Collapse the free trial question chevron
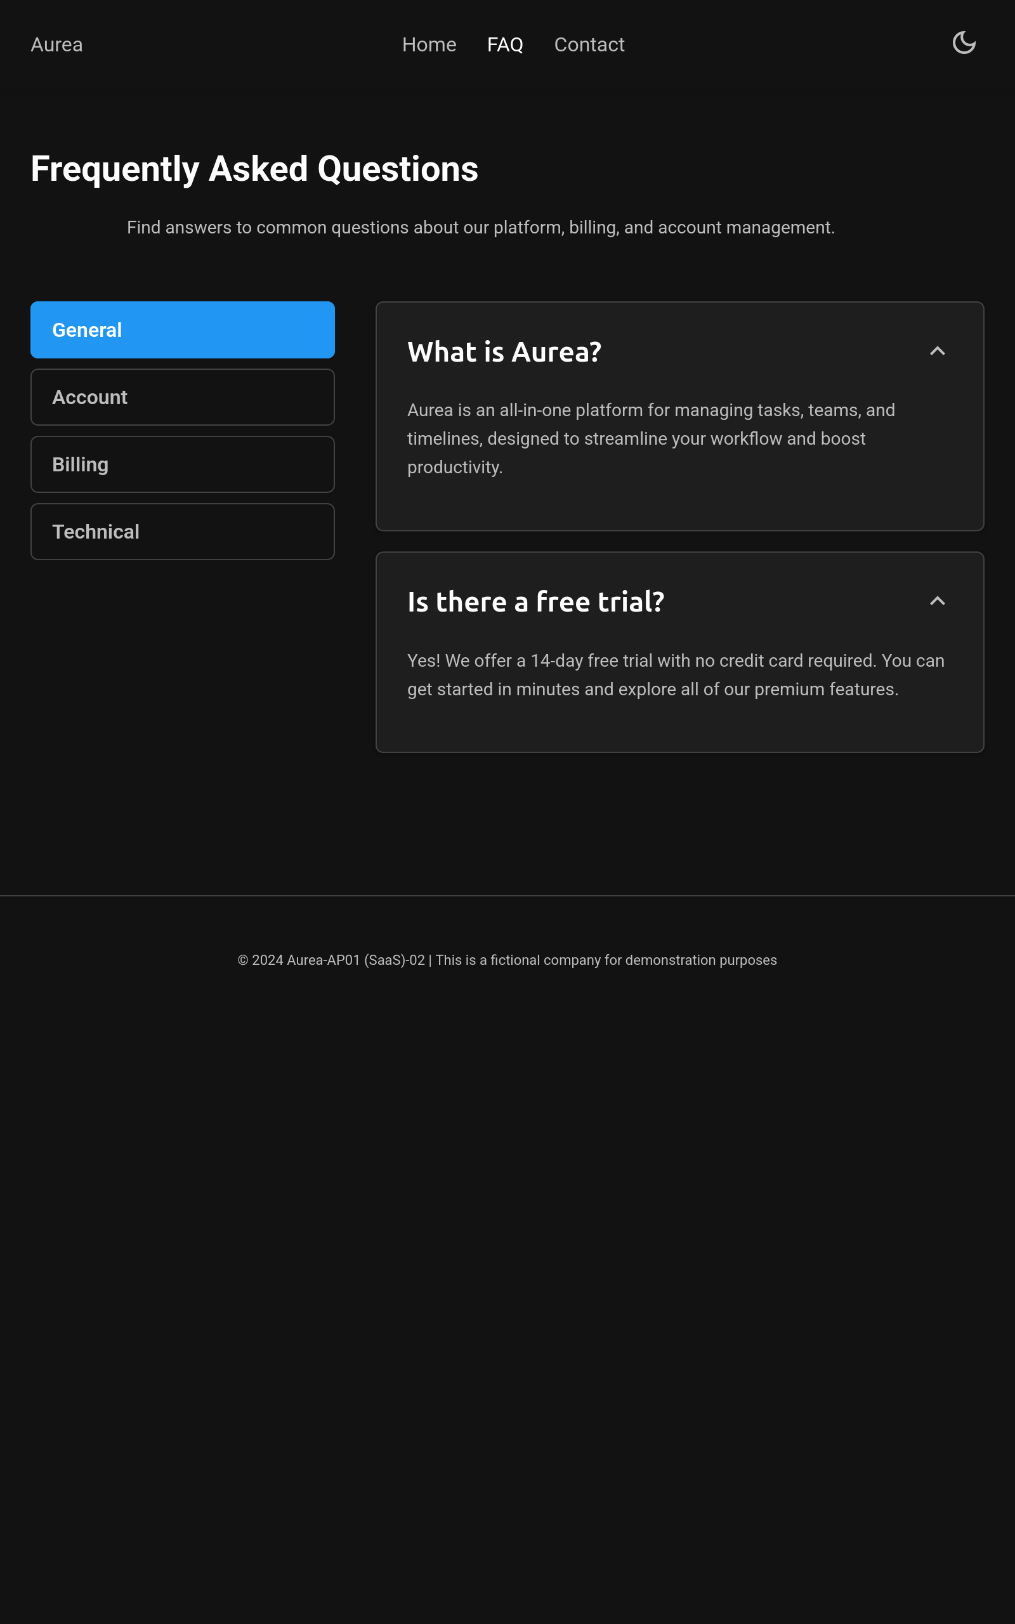The width and height of the screenshot is (1015, 1624). pos(937,601)
